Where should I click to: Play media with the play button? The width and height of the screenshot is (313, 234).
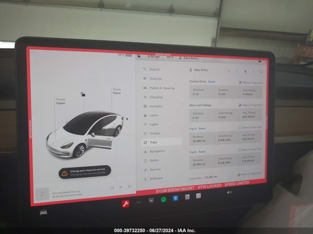click(x=121, y=187)
